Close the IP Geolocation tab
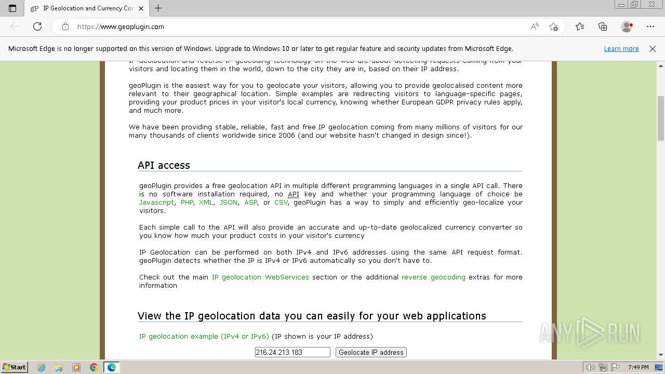 tap(141, 8)
